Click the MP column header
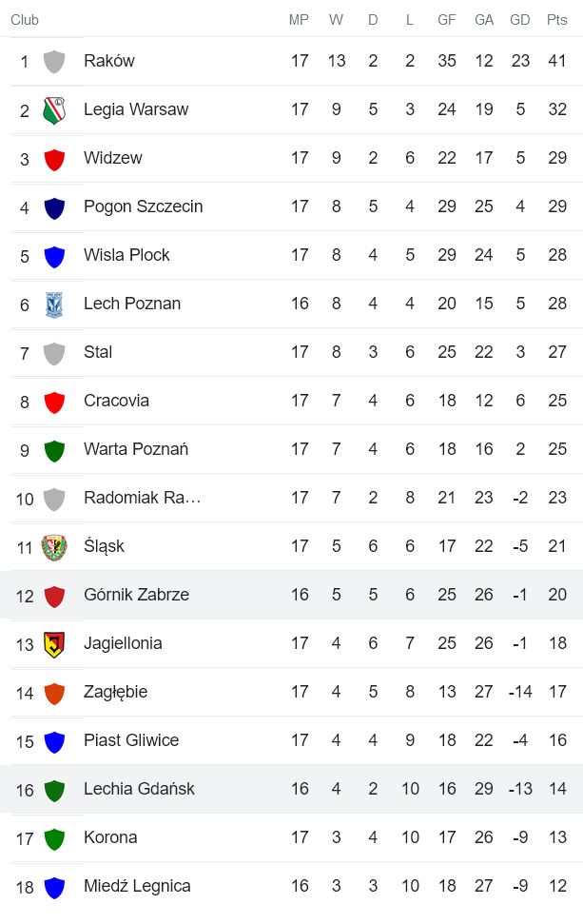Image resolution: width=583 pixels, height=924 pixels. 300,19
